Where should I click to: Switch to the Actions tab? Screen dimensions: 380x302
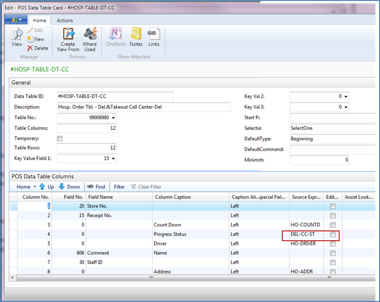click(64, 21)
